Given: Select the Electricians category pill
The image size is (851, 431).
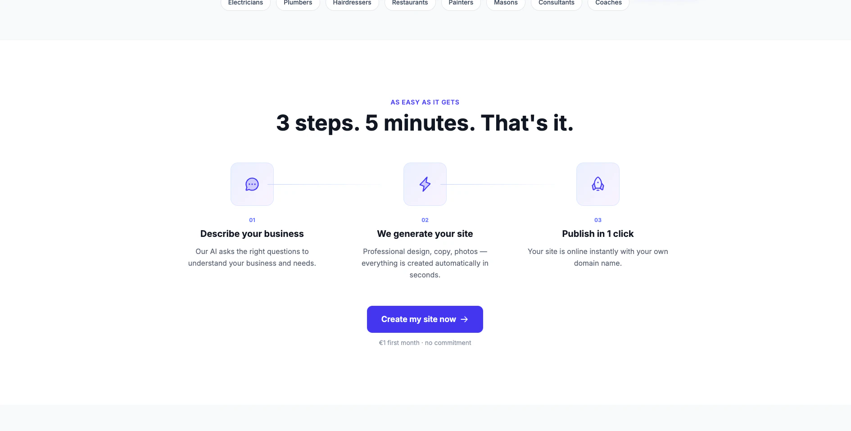Looking at the screenshot, I should coord(245,3).
